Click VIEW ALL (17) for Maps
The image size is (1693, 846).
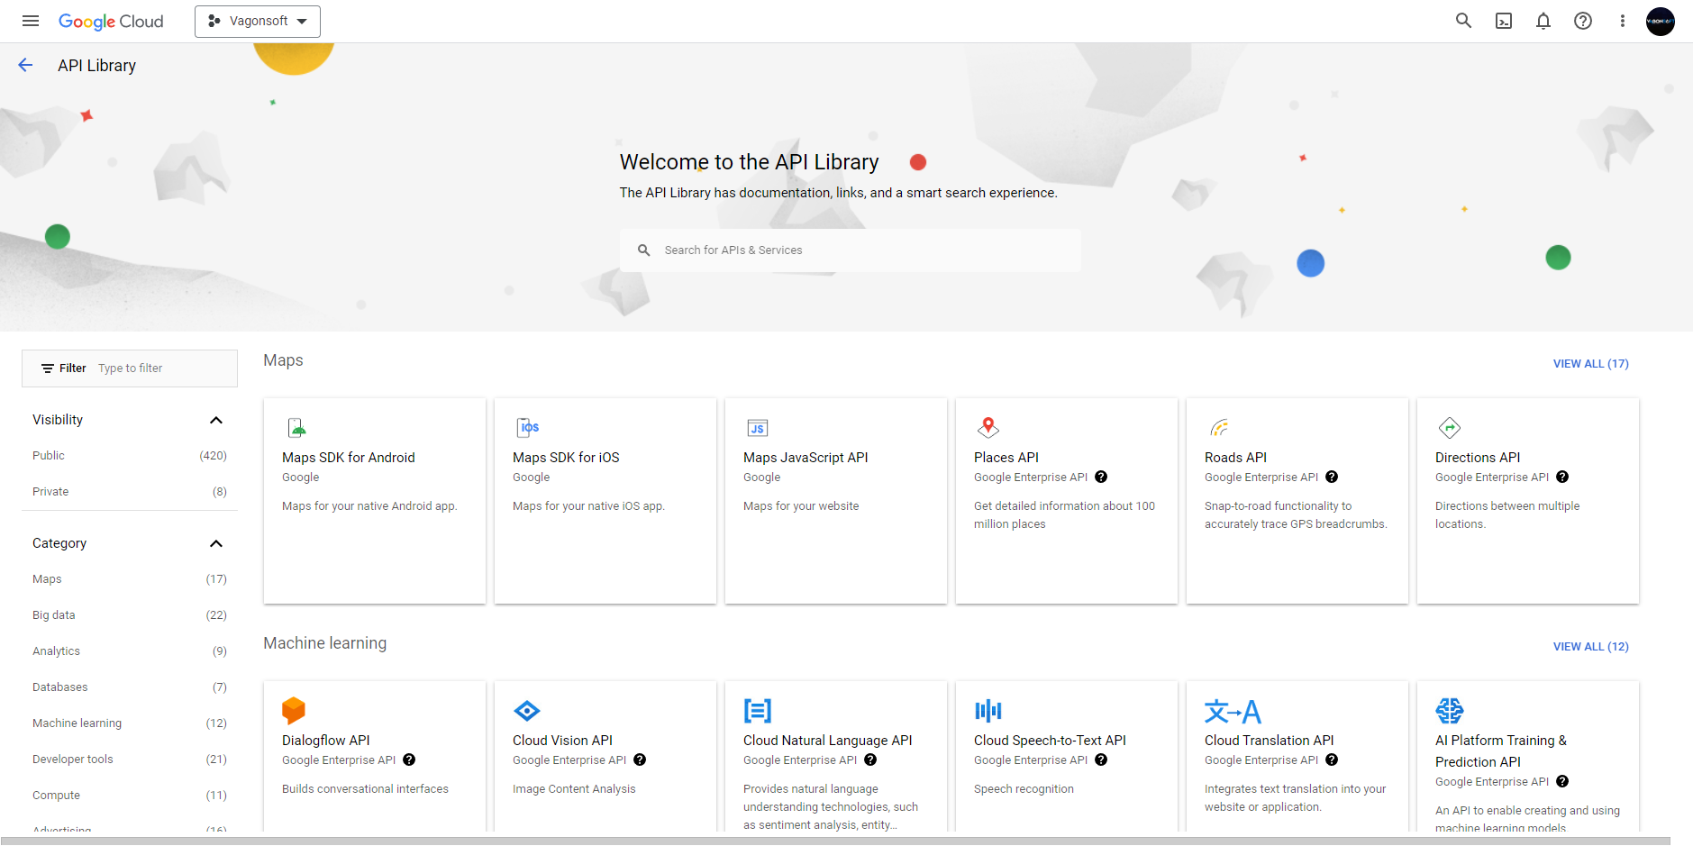(1590, 364)
